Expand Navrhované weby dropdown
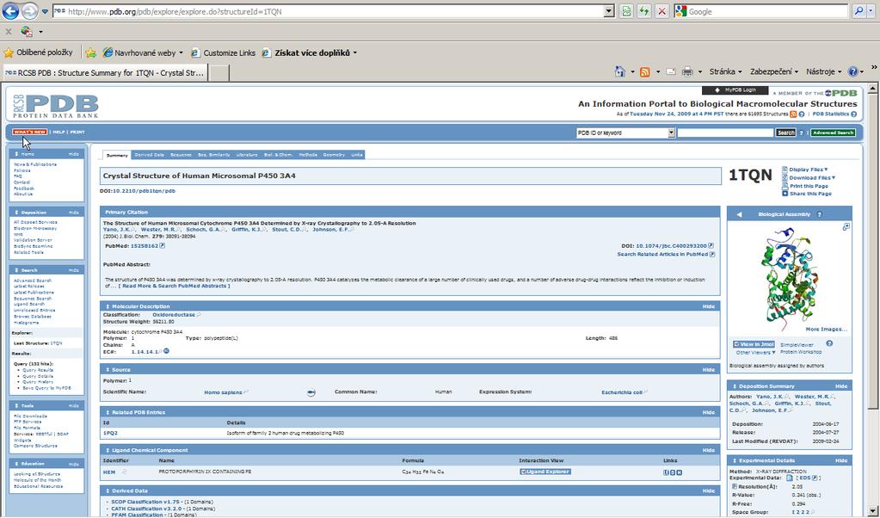Image resolution: width=880 pixels, height=518 pixels. 181,52
